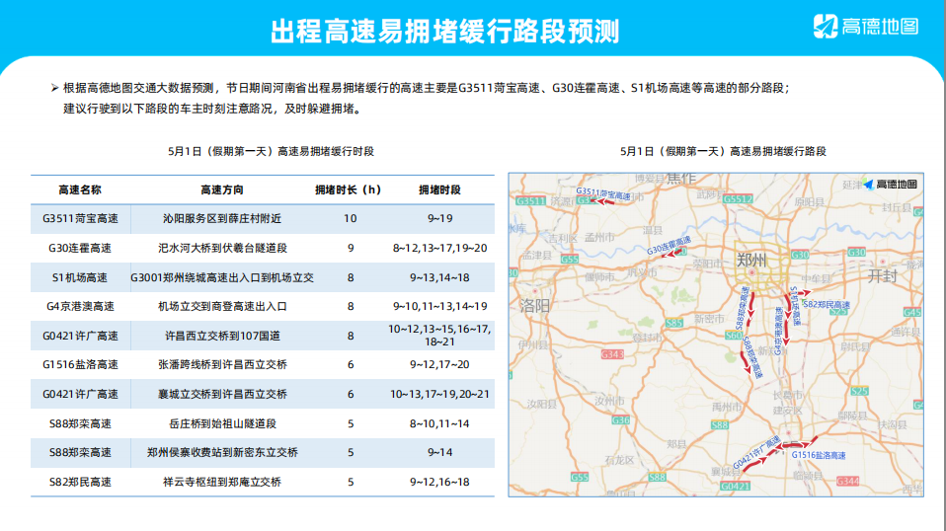Click the cell 机场立交到商登高速出入口
The image size is (946, 531).
coord(222,306)
